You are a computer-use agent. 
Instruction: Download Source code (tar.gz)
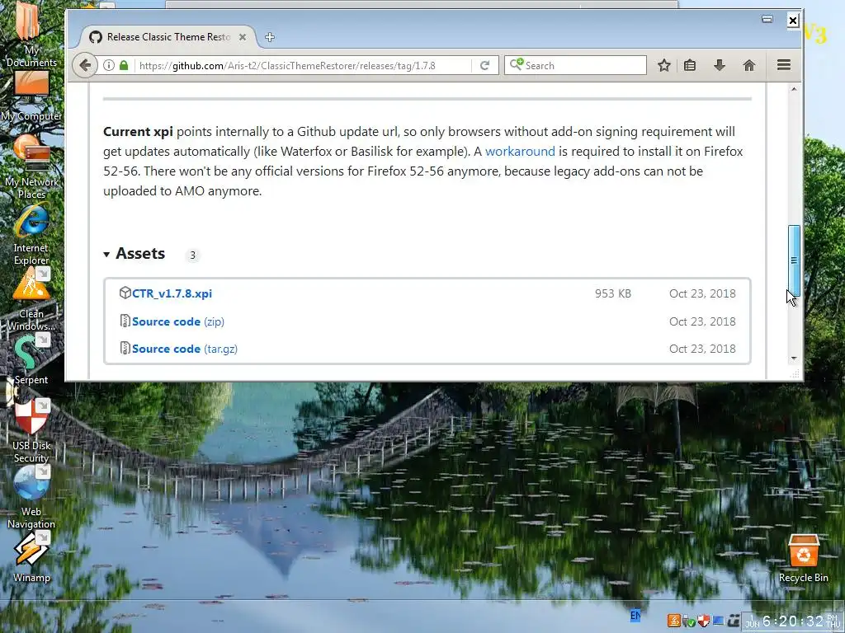(x=184, y=349)
